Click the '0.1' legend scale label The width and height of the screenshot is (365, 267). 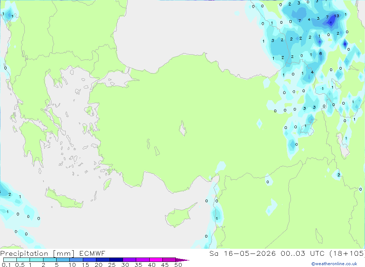[x=6, y=265]
